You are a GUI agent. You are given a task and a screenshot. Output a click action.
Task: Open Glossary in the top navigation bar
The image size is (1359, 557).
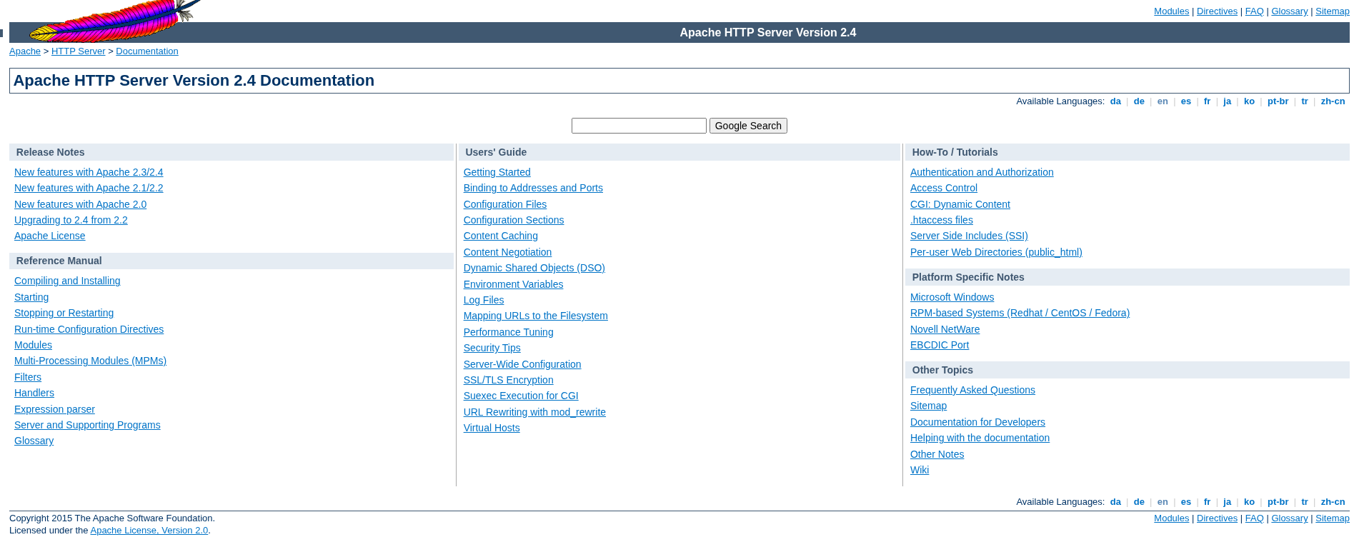pyautogui.click(x=1290, y=11)
